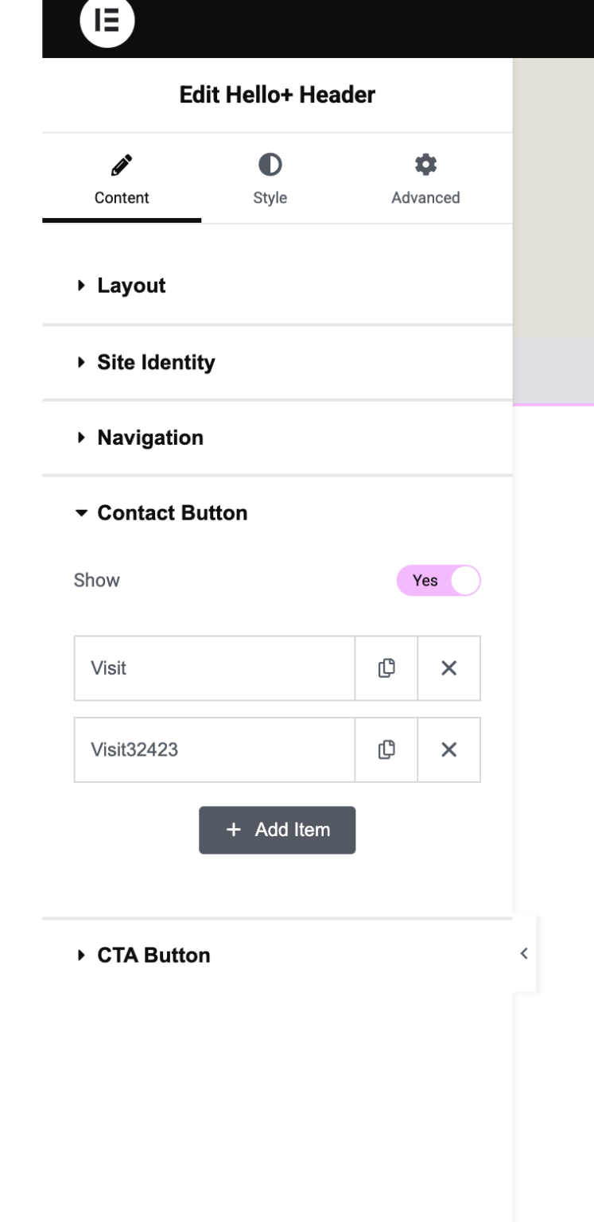Expand the Navigation section
Viewport: 594px width, 1222px height.
(x=149, y=438)
